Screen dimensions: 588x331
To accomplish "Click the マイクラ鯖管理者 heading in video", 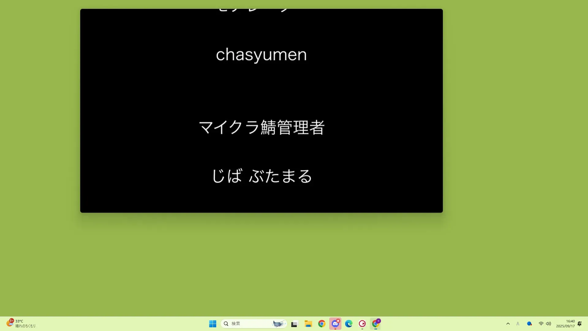I will pos(262,127).
